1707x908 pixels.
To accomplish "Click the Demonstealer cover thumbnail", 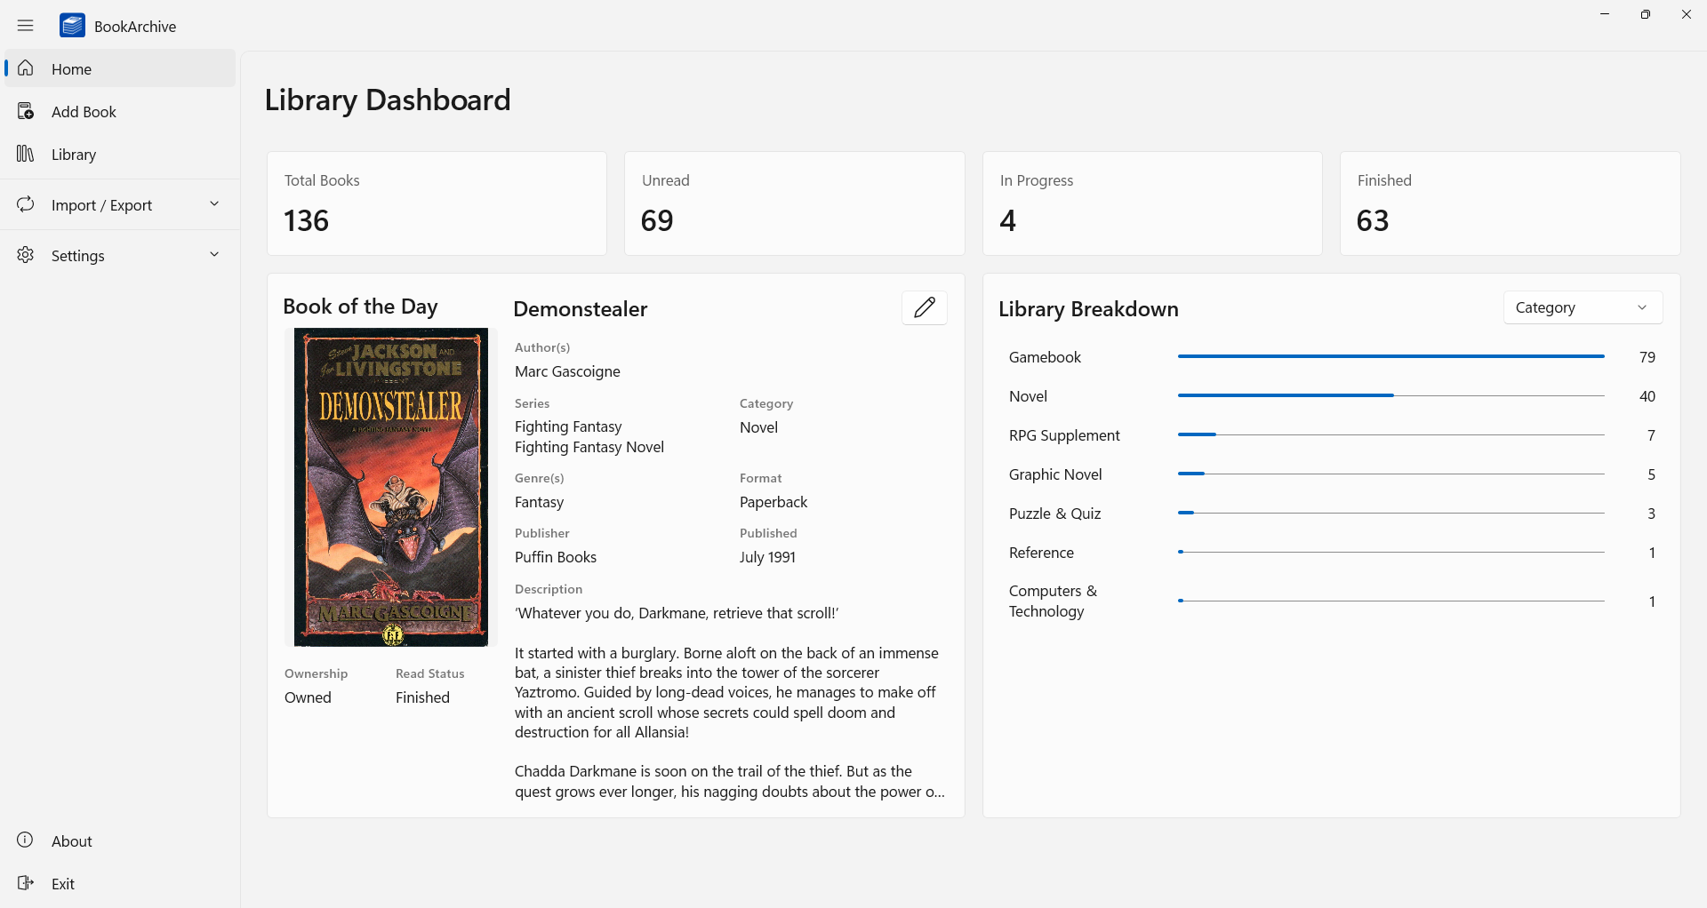I will pos(390,487).
